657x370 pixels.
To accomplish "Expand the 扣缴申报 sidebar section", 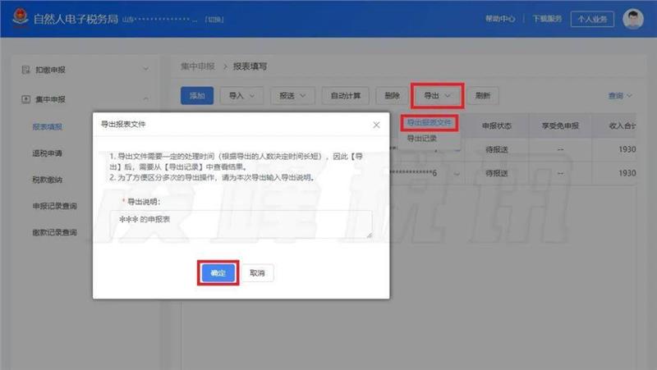I will point(145,70).
